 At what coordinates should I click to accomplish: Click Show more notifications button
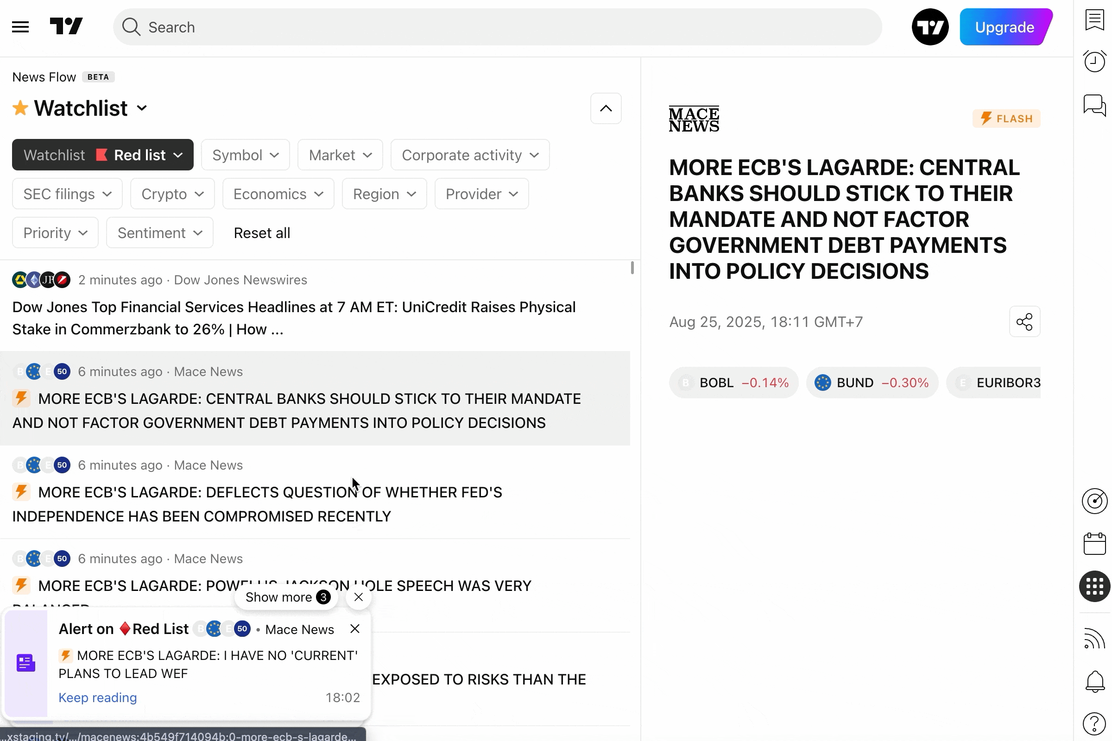pos(286,597)
